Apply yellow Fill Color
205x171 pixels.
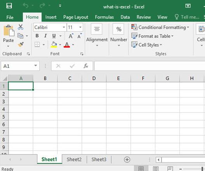(x=54, y=45)
